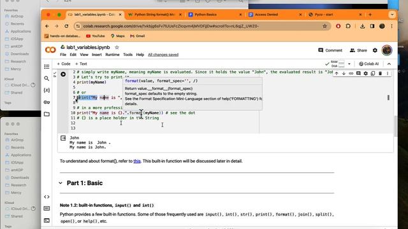Add a comment to the cell
Image resolution: width=408 pixels, height=229 pixels.
tap(358, 74)
